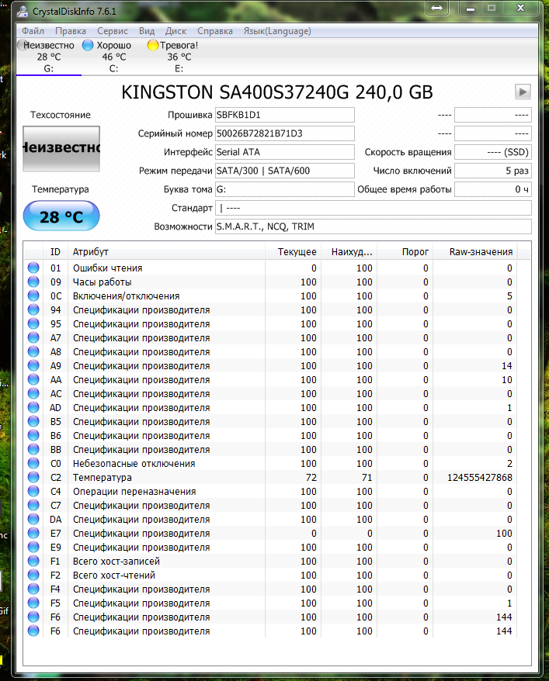Click status icon of row C0 Небезопасные отключения

33,463
